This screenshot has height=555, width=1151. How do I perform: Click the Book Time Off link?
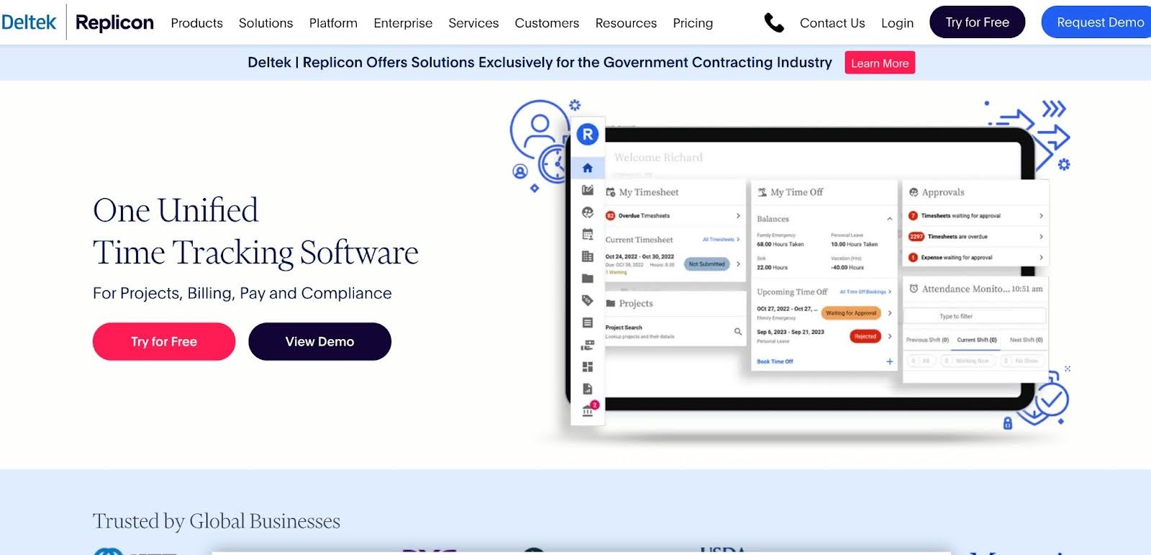pos(775,361)
